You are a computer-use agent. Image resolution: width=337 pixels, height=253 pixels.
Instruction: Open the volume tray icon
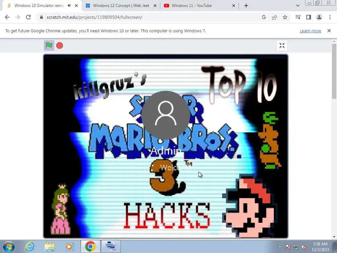pyautogui.click(x=304, y=247)
